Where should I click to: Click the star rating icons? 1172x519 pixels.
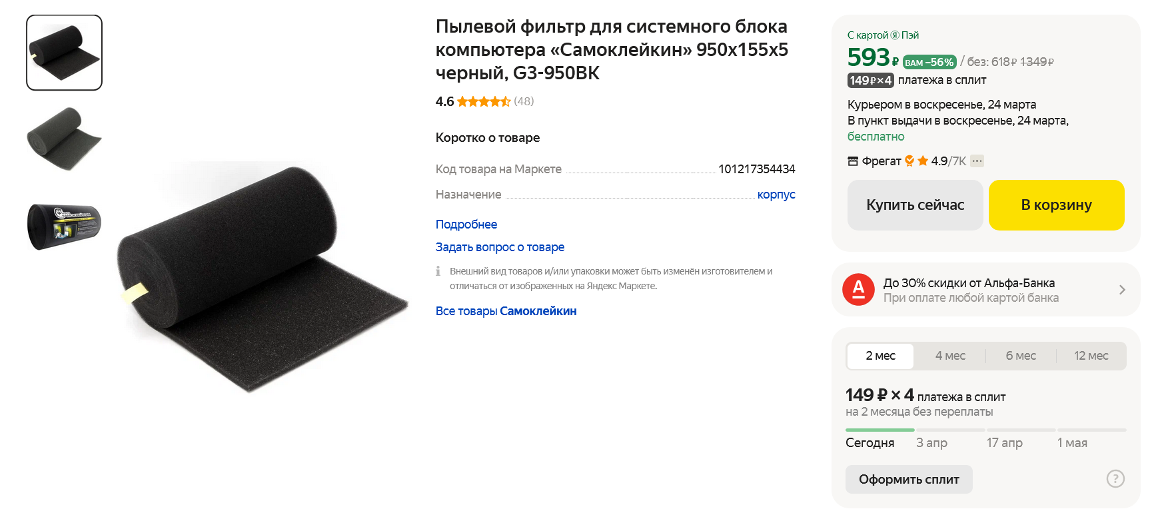click(x=484, y=101)
